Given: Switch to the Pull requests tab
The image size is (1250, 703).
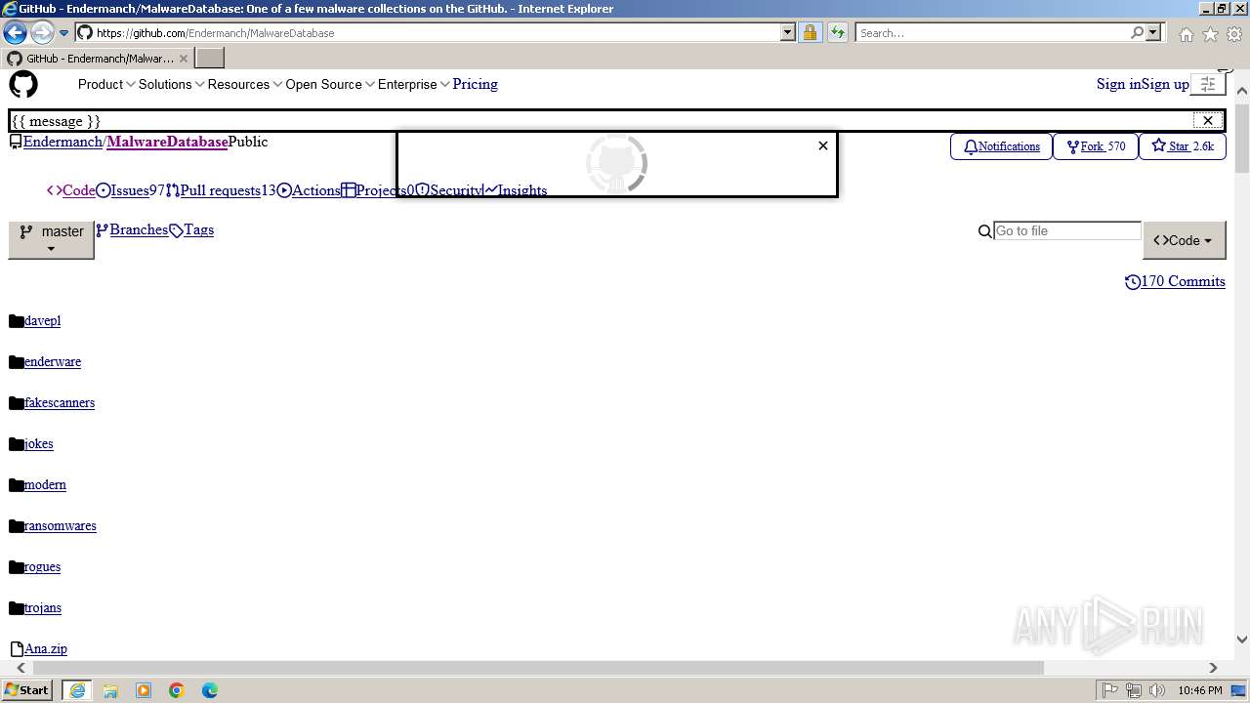Looking at the screenshot, I should (221, 190).
